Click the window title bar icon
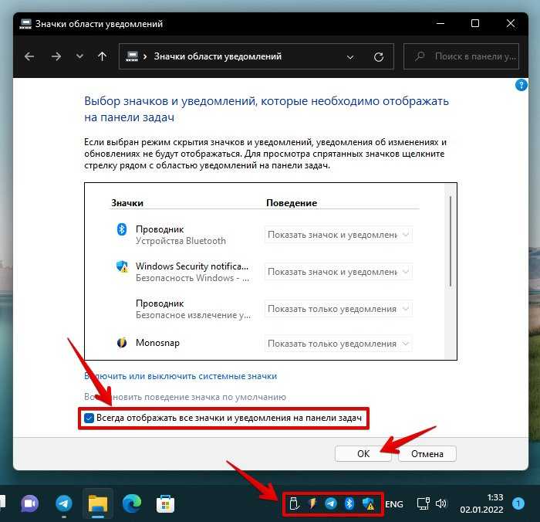 25,24
